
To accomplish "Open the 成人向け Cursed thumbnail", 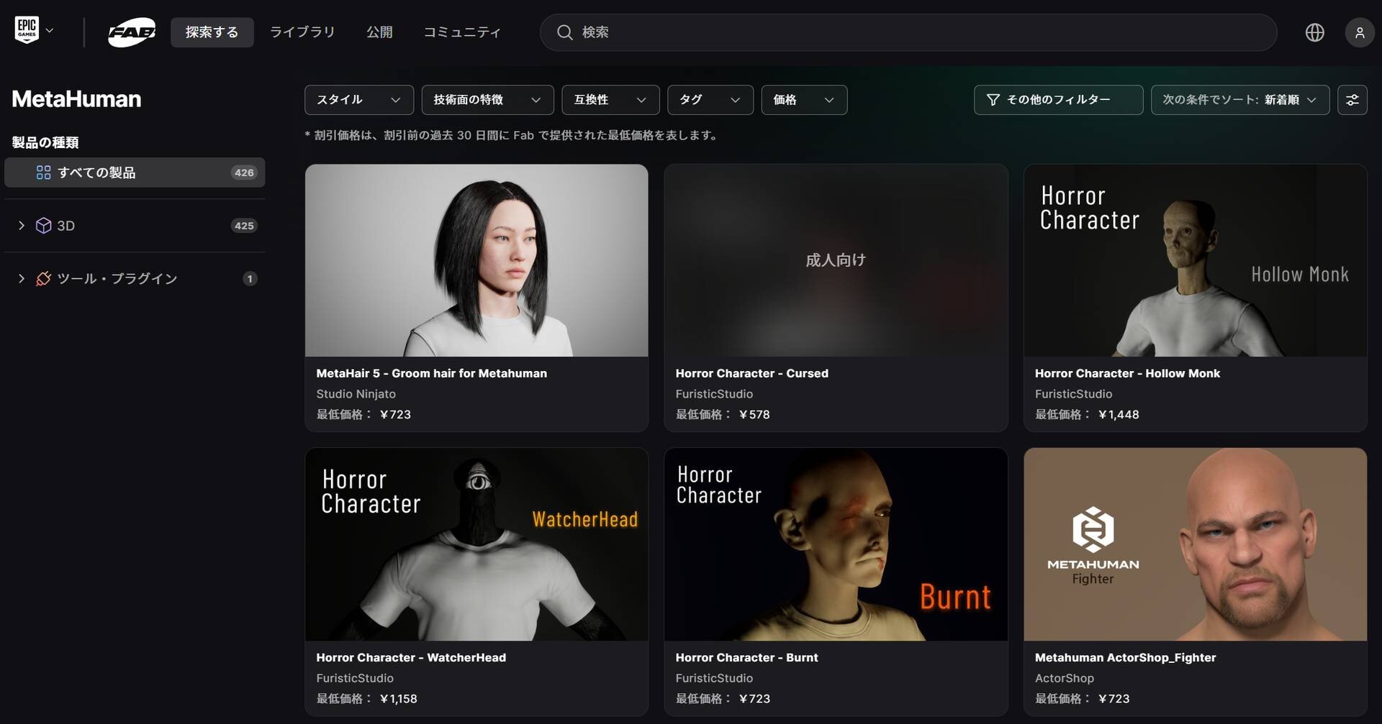I will point(836,260).
